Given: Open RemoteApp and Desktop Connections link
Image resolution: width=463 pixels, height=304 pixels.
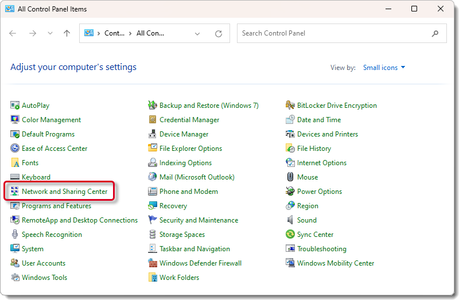Looking at the screenshot, I should [x=80, y=220].
